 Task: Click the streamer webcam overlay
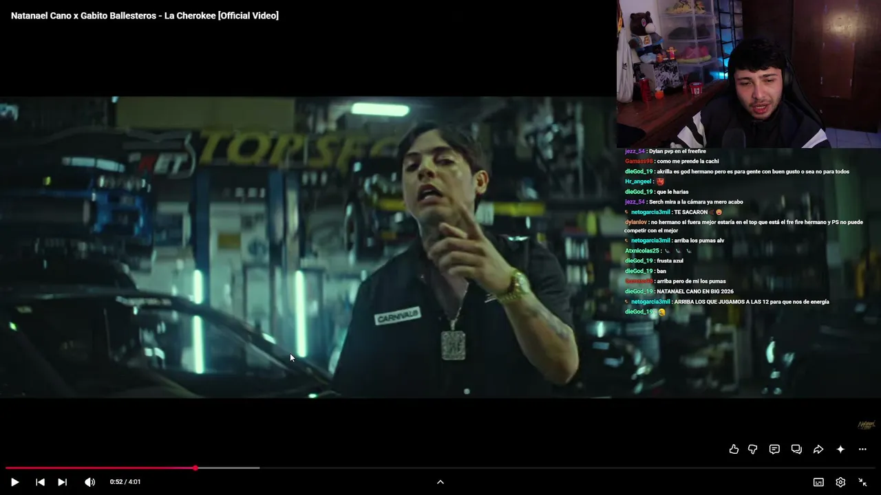click(749, 74)
